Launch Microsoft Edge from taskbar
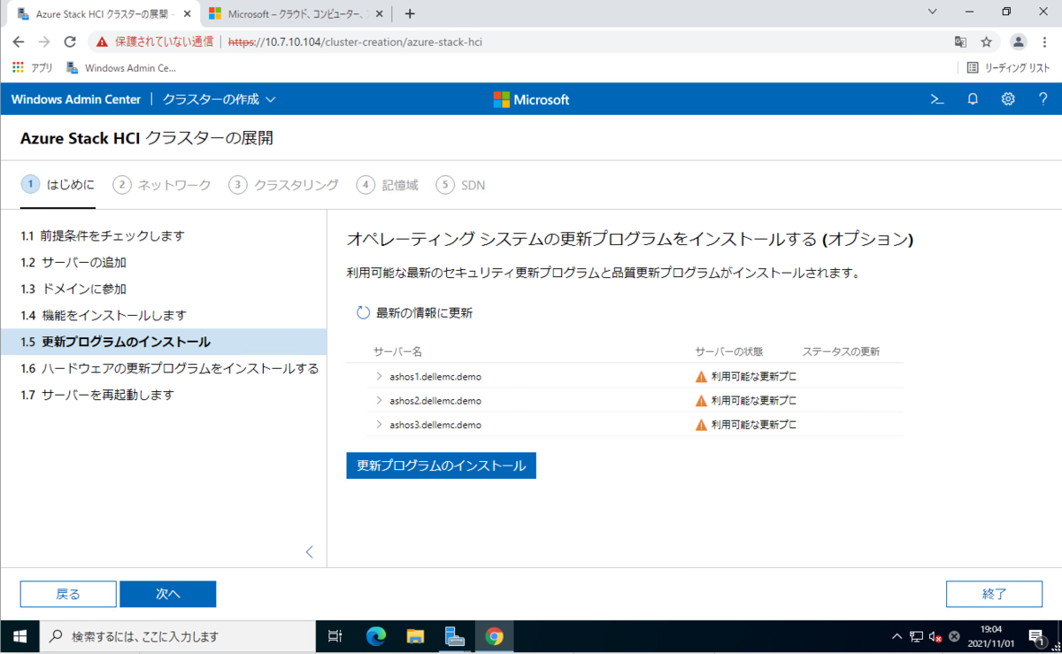 [x=376, y=636]
